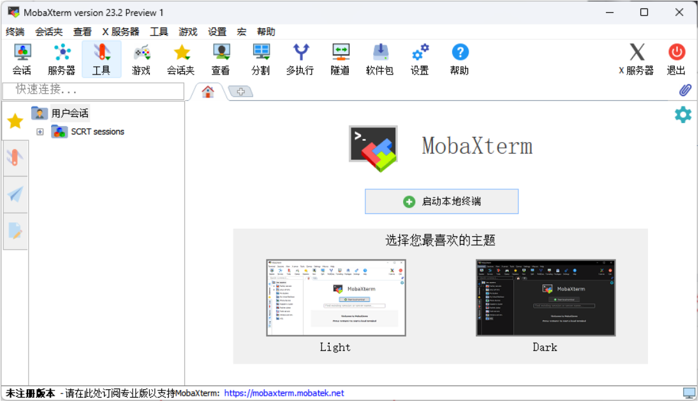Open the 工具 (Tools) toolbar icon
This screenshot has height=402, width=699.
(101, 59)
